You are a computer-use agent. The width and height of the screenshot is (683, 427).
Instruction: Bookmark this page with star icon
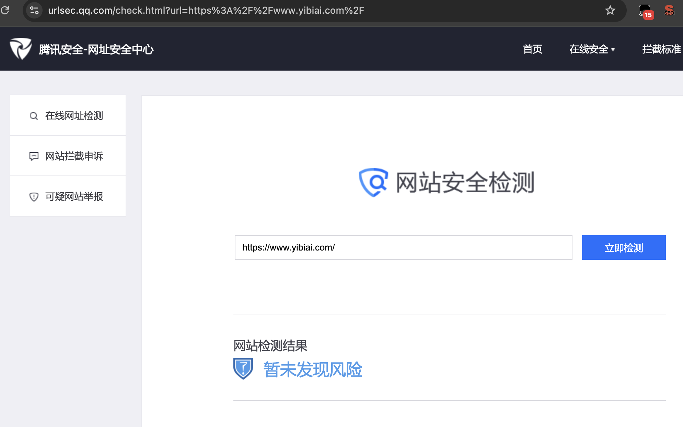[x=610, y=10]
